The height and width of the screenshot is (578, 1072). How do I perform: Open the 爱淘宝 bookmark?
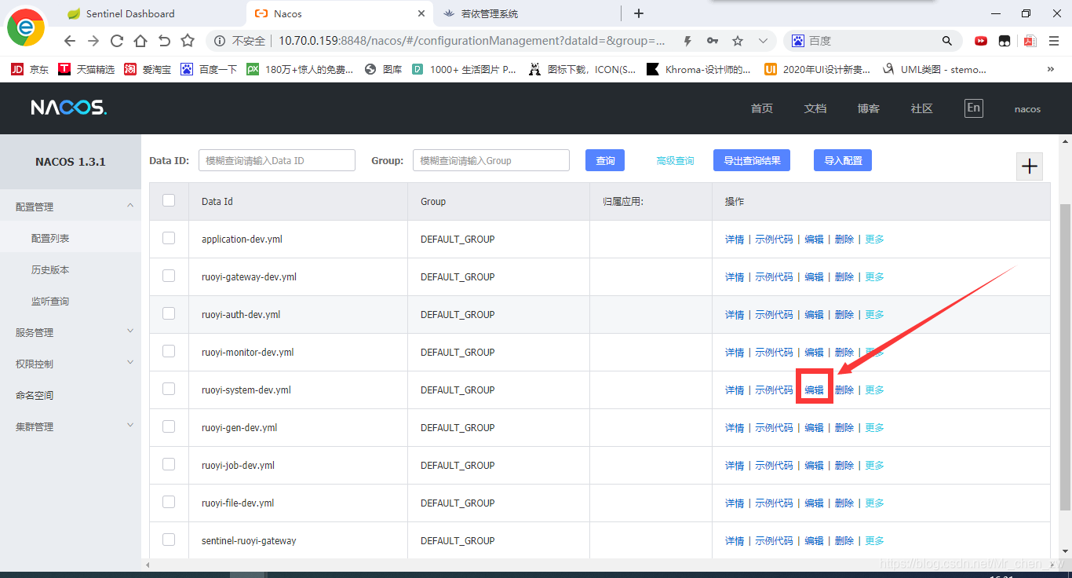tap(148, 69)
